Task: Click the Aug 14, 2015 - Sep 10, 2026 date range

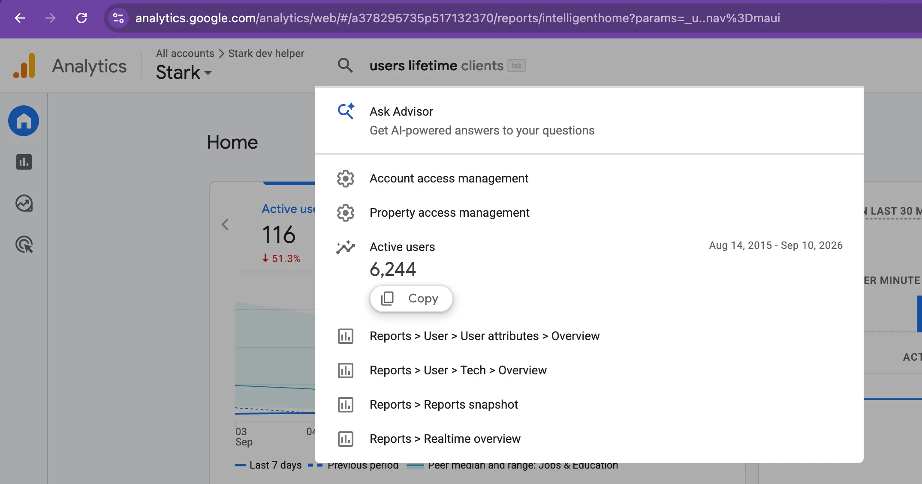Action: [x=775, y=245]
